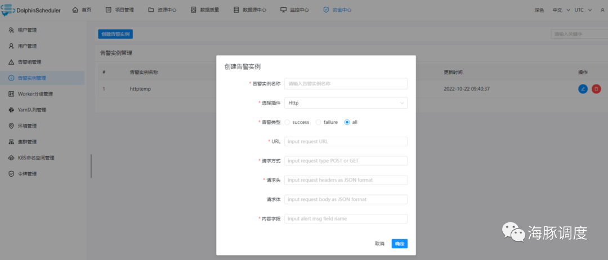The width and height of the screenshot is (608, 260).
Task: Click the URL input field
Action: (x=346, y=141)
